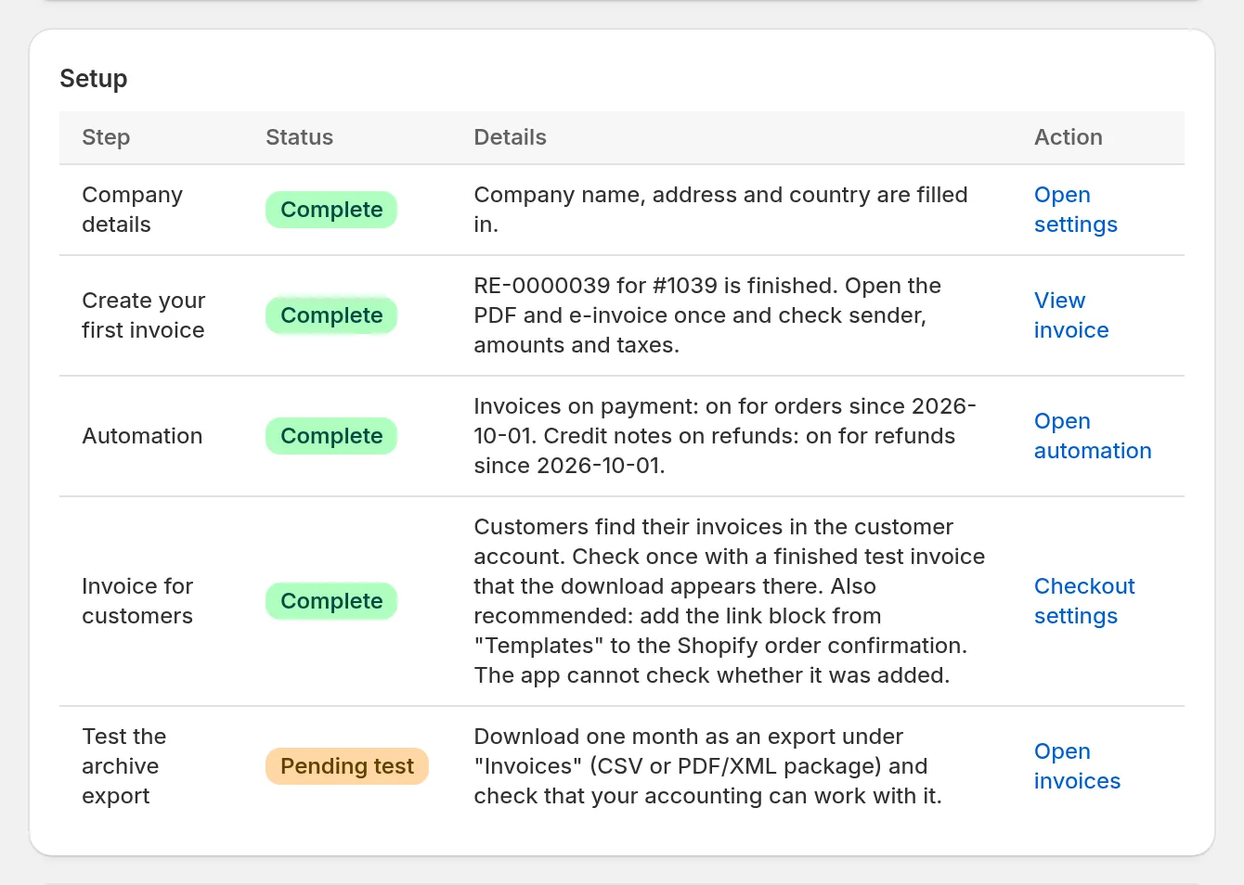Click the 'Automation' step name
This screenshot has height=885, width=1244.
tap(142, 436)
